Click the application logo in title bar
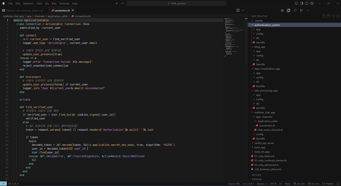Viewport: 341px width, 186px height. [x=3, y=3]
